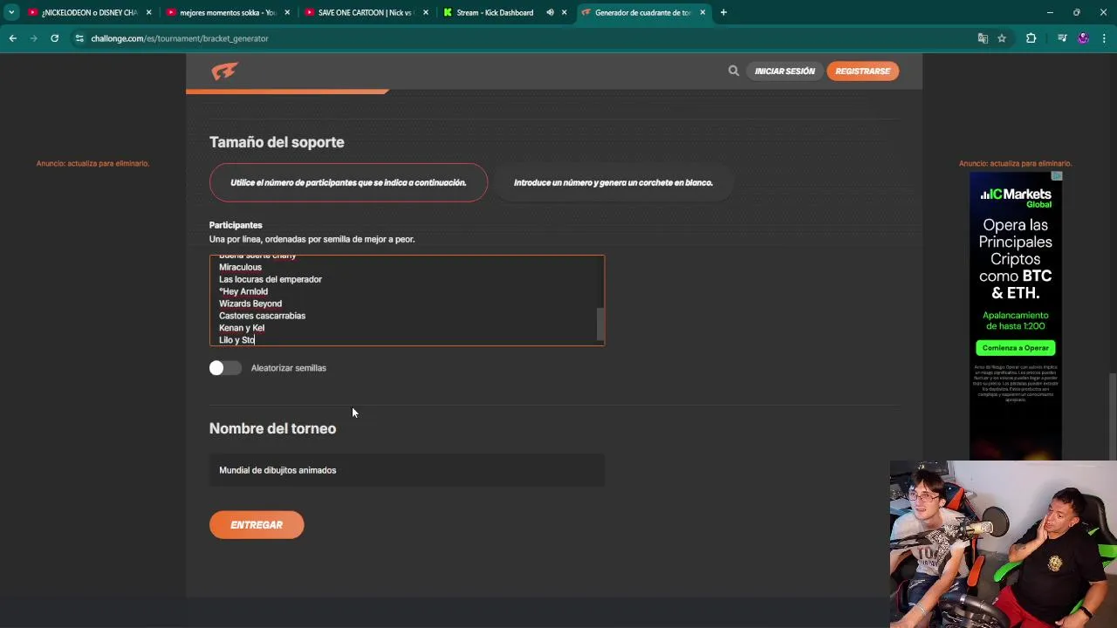Click the 'Nombre del torneo' heading
This screenshot has width=1117, height=628.
tap(272, 428)
